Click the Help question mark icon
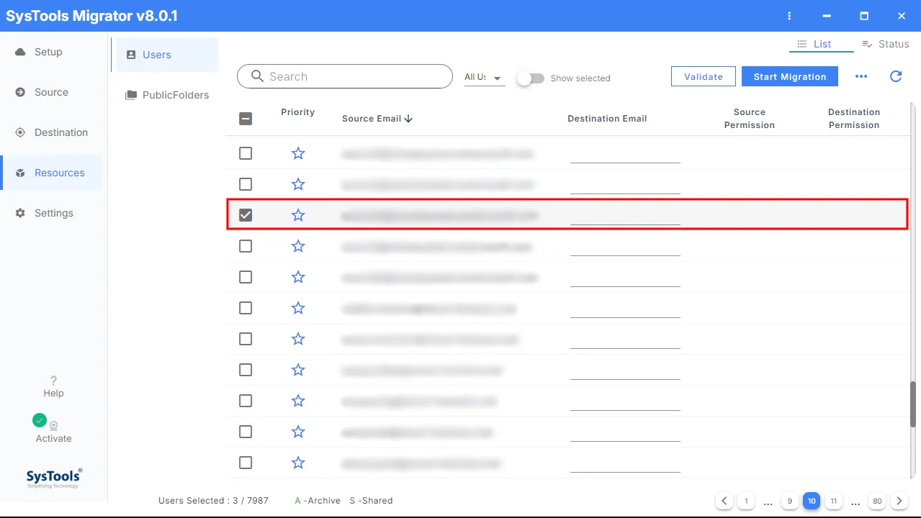This screenshot has height=518, width=921. (53, 381)
